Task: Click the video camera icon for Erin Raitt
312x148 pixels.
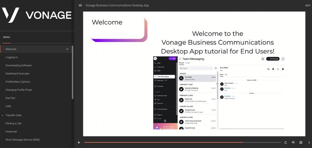Action: click(x=273, y=69)
